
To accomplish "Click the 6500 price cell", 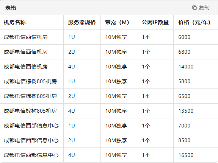I will click(x=184, y=96).
